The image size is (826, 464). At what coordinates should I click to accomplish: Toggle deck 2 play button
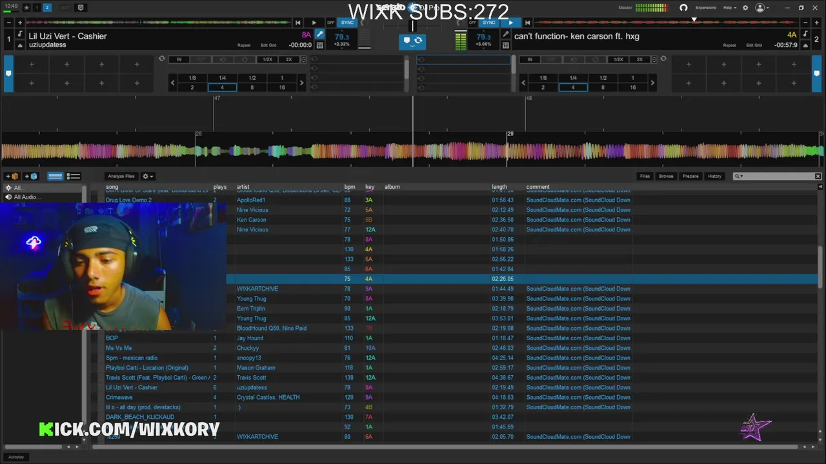click(511, 23)
